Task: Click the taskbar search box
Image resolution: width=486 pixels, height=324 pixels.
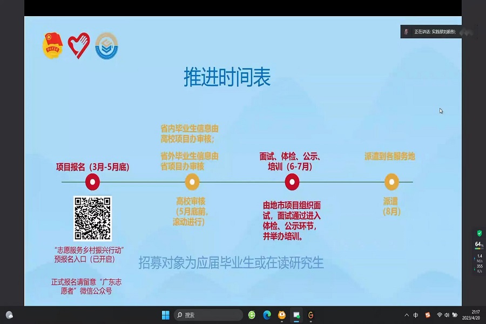Action: [x=210, y=315]
